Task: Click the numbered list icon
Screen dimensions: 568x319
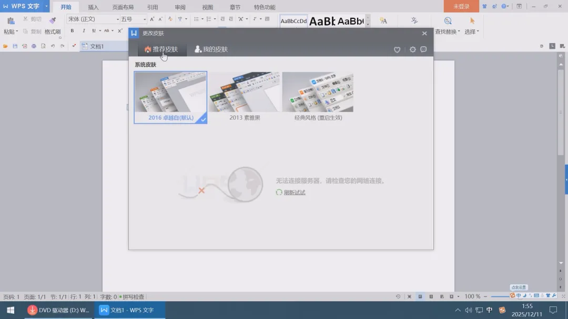Action: tap(209, 19)
